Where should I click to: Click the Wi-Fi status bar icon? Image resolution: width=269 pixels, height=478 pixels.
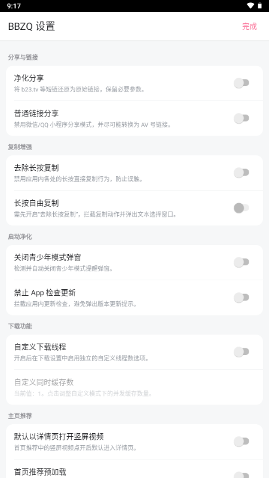pos(250,6)
